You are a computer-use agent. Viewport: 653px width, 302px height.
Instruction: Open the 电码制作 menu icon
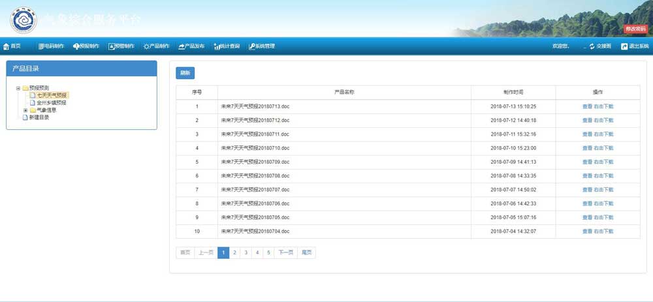pyautogui.click(x=41, y=46)
